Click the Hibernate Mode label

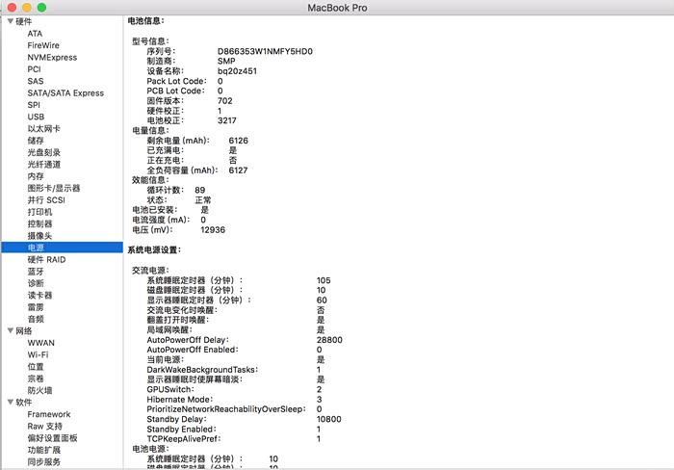(180, 399)
